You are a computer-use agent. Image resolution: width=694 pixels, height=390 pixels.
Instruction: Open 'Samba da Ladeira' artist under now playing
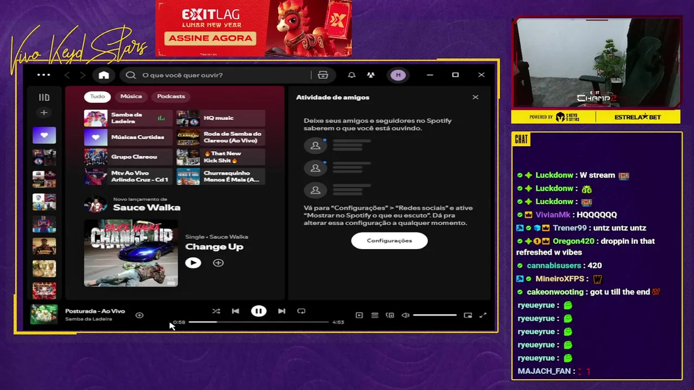tap(88, 319)
